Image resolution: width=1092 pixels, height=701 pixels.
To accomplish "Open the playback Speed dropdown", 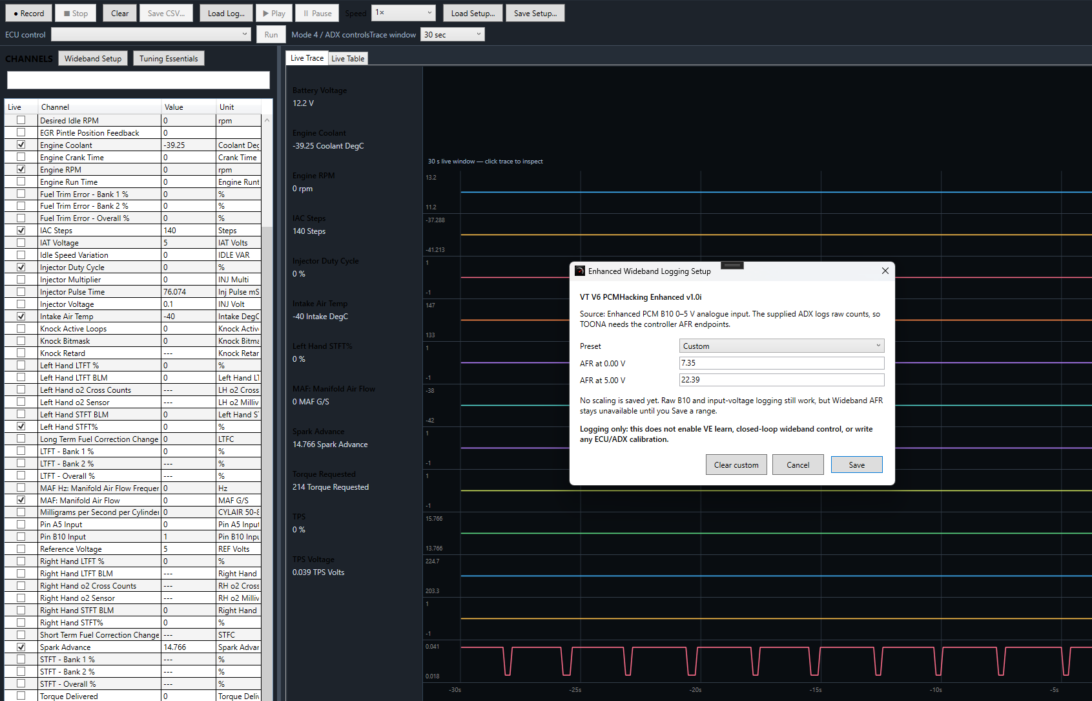I will click(x=404, y=12).
